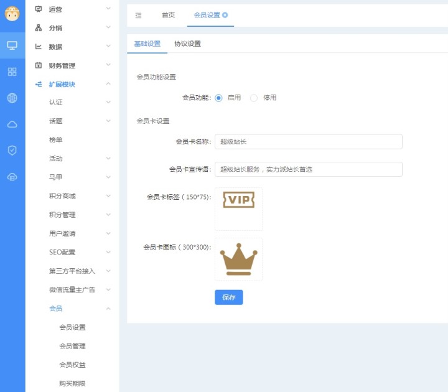Switch to the 首页 tab

(168, 15)
